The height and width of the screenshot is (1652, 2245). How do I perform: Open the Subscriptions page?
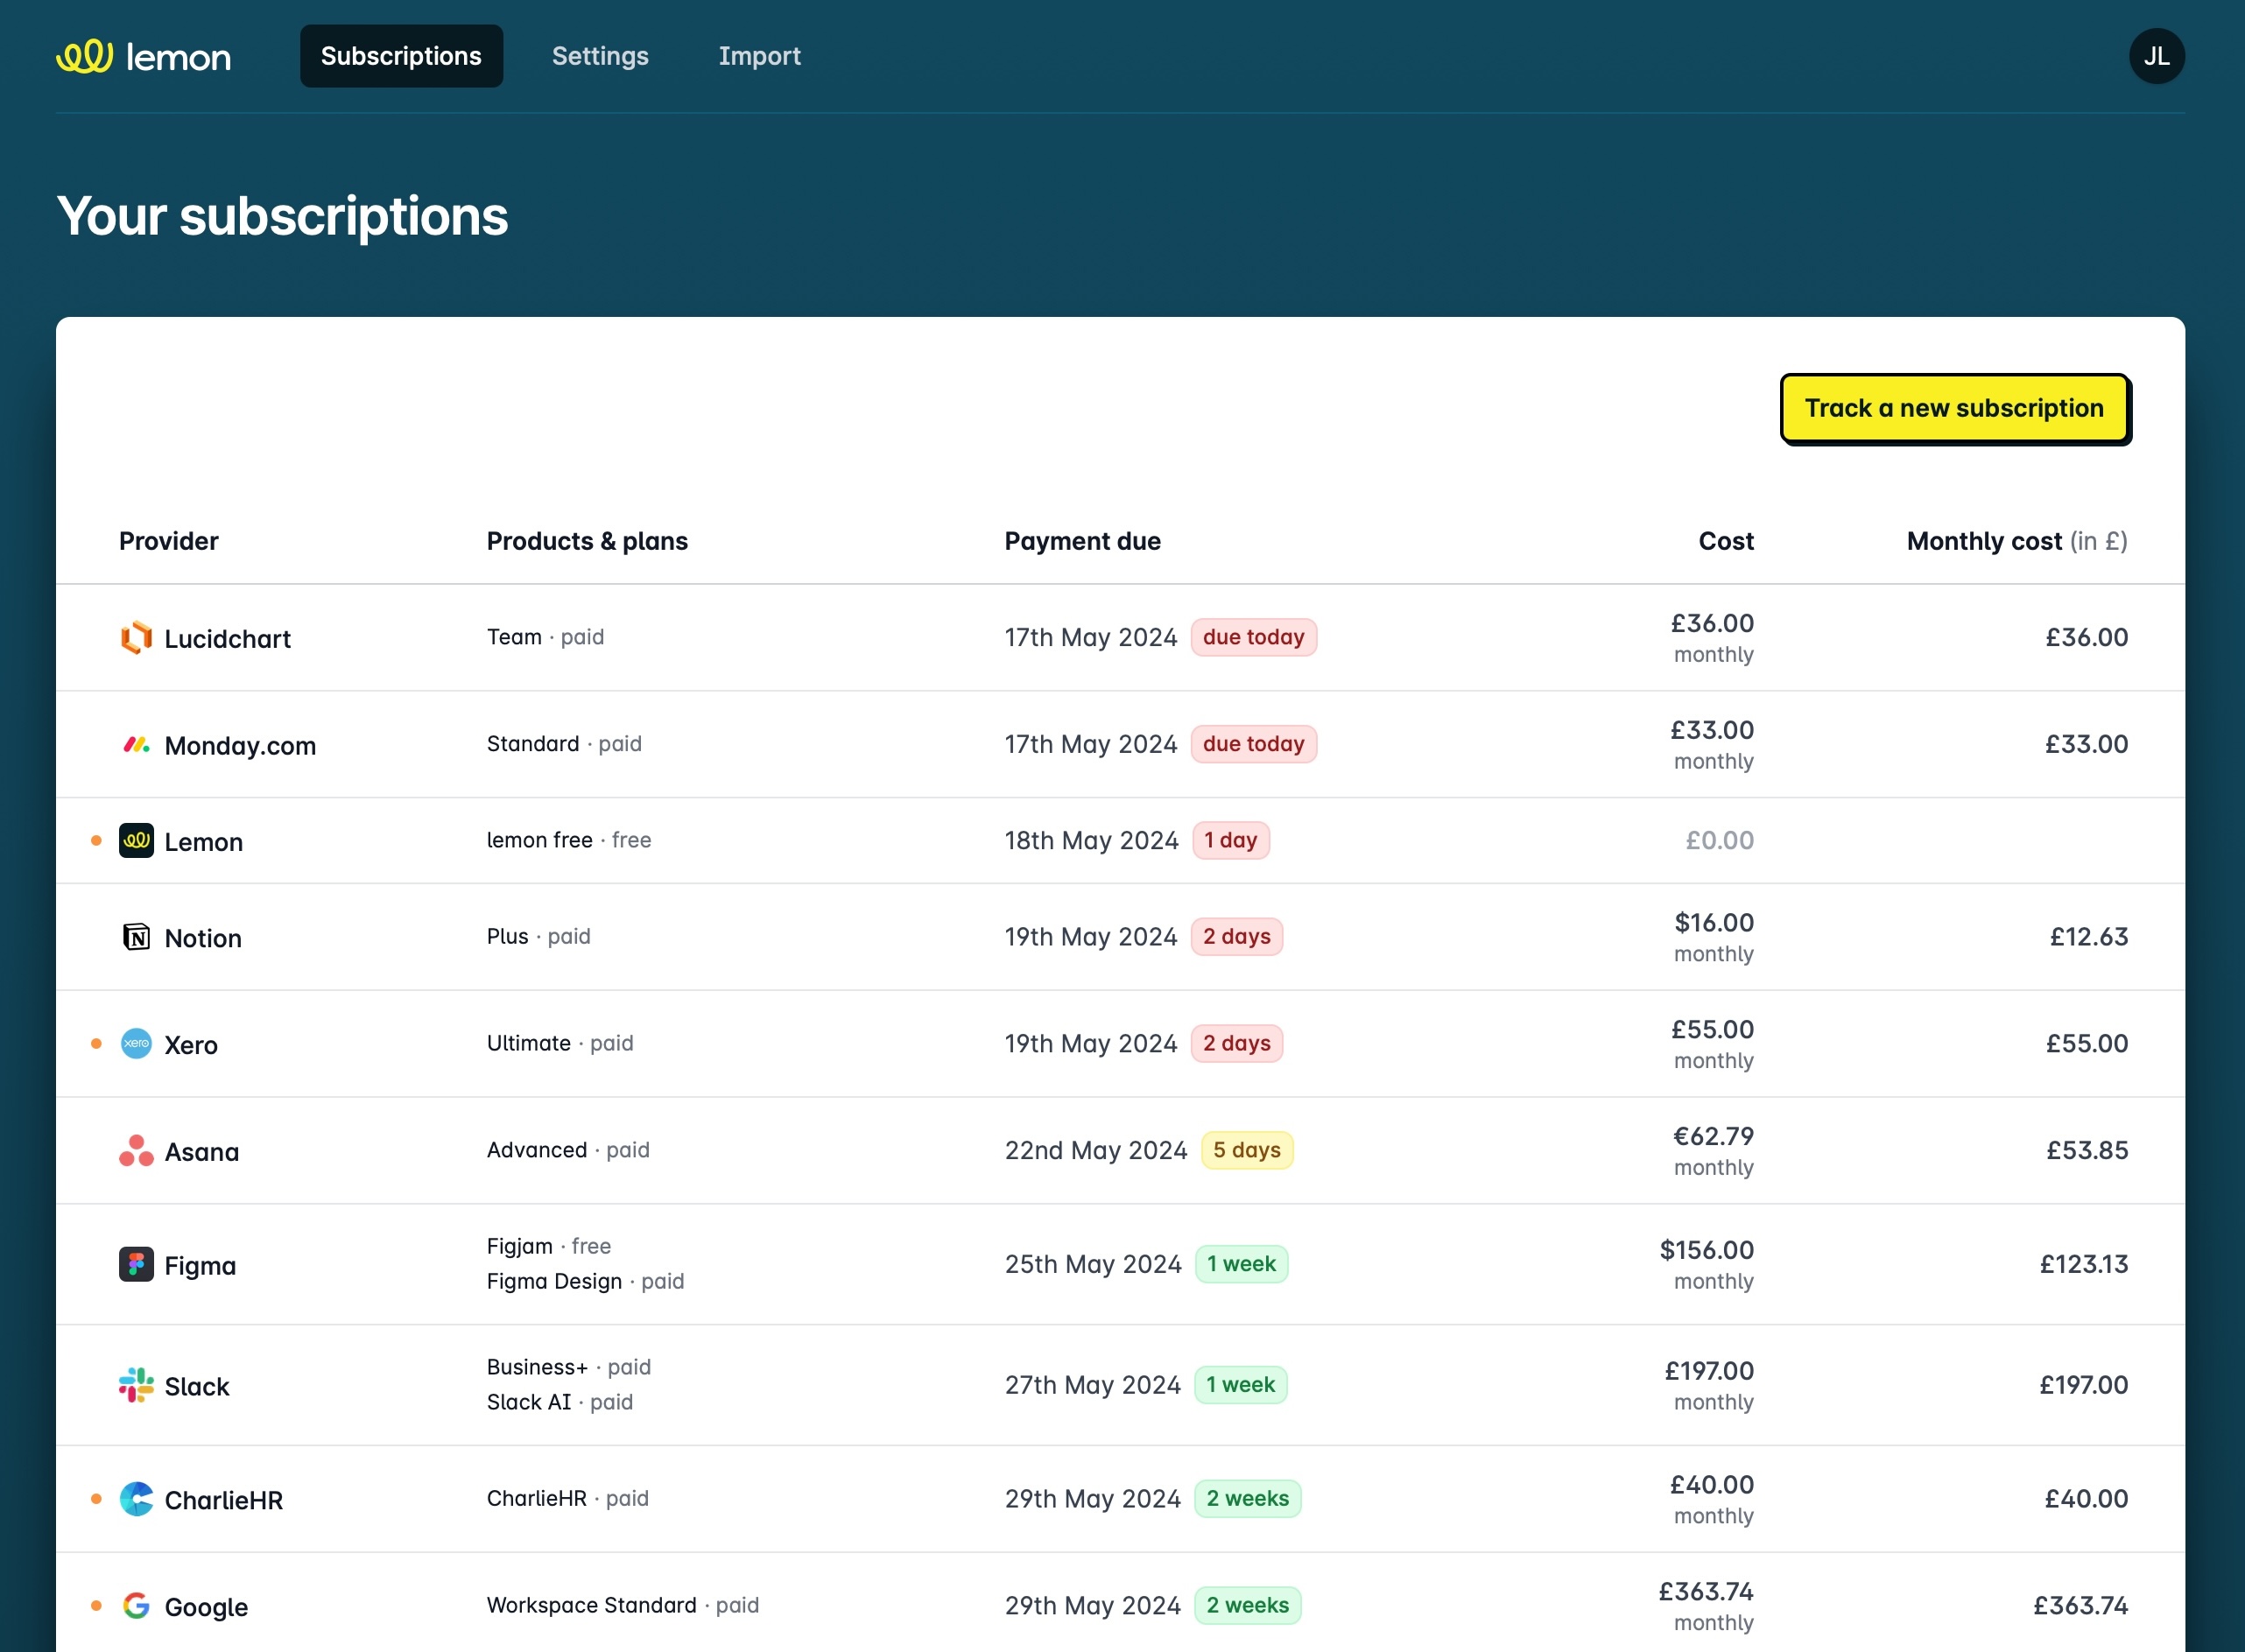tap(400, 56)
